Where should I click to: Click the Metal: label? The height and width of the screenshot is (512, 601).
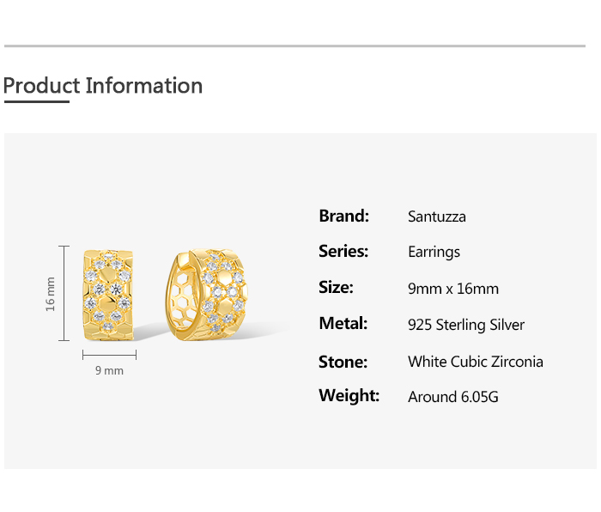point(343,324)
